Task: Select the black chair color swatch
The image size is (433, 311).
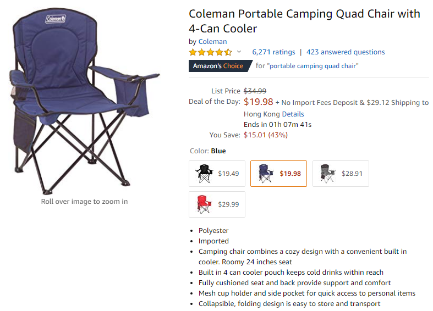Action: [217, 174]
